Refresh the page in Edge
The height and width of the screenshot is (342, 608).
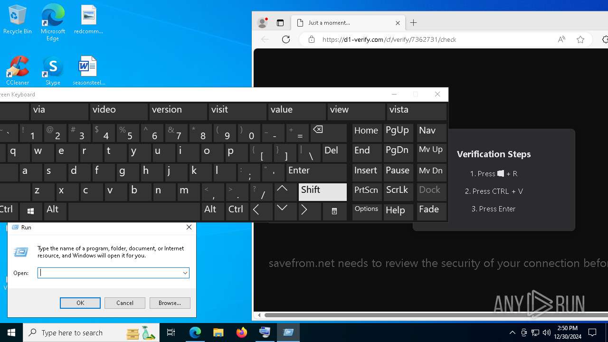286,39
